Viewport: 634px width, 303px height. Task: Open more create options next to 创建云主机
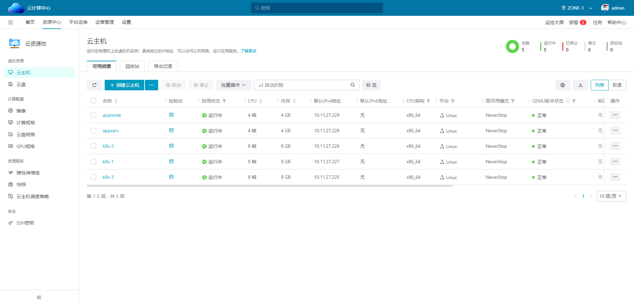[x=152, y=85]
